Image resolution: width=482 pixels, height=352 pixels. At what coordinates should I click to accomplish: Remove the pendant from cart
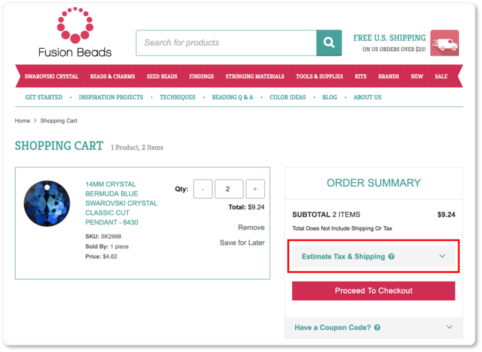point(251,227)
